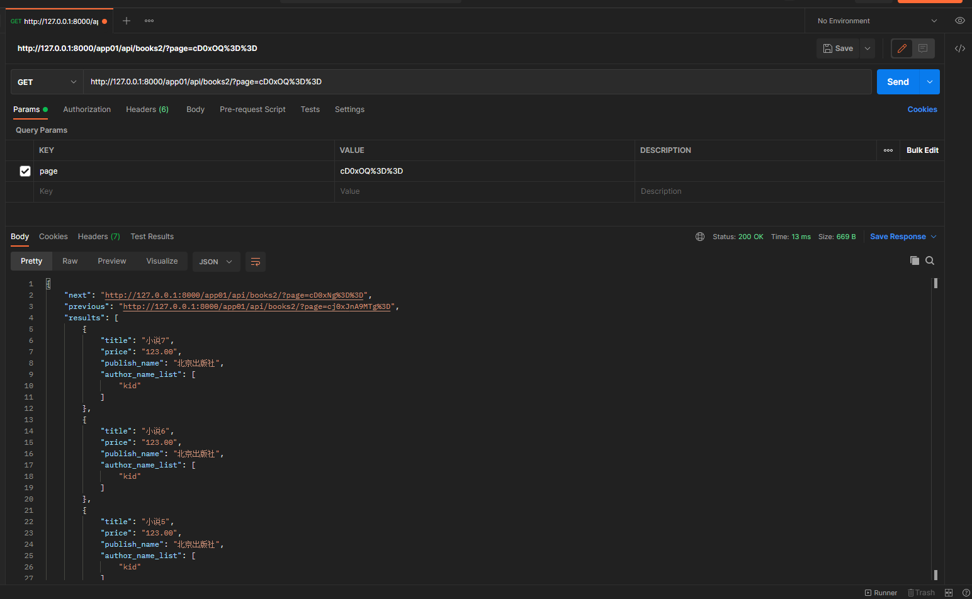Open the code snippet panel icon

click(x=960, y=48)
